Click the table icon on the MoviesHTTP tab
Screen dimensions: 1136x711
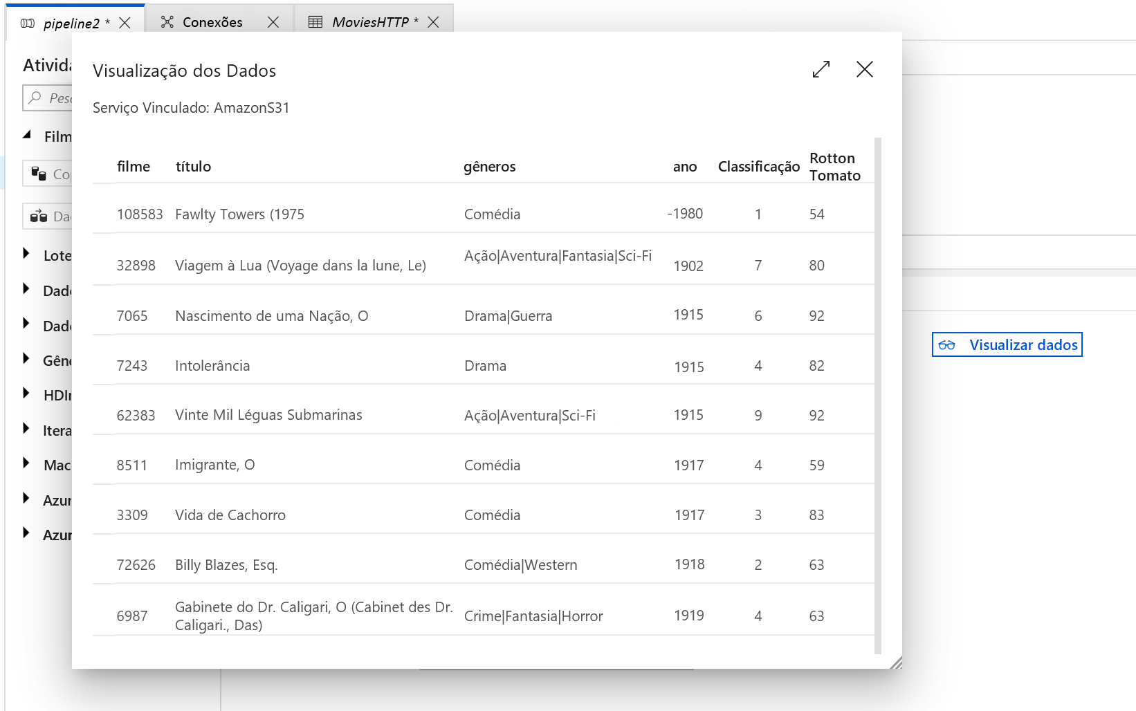[x=315, y=22]
